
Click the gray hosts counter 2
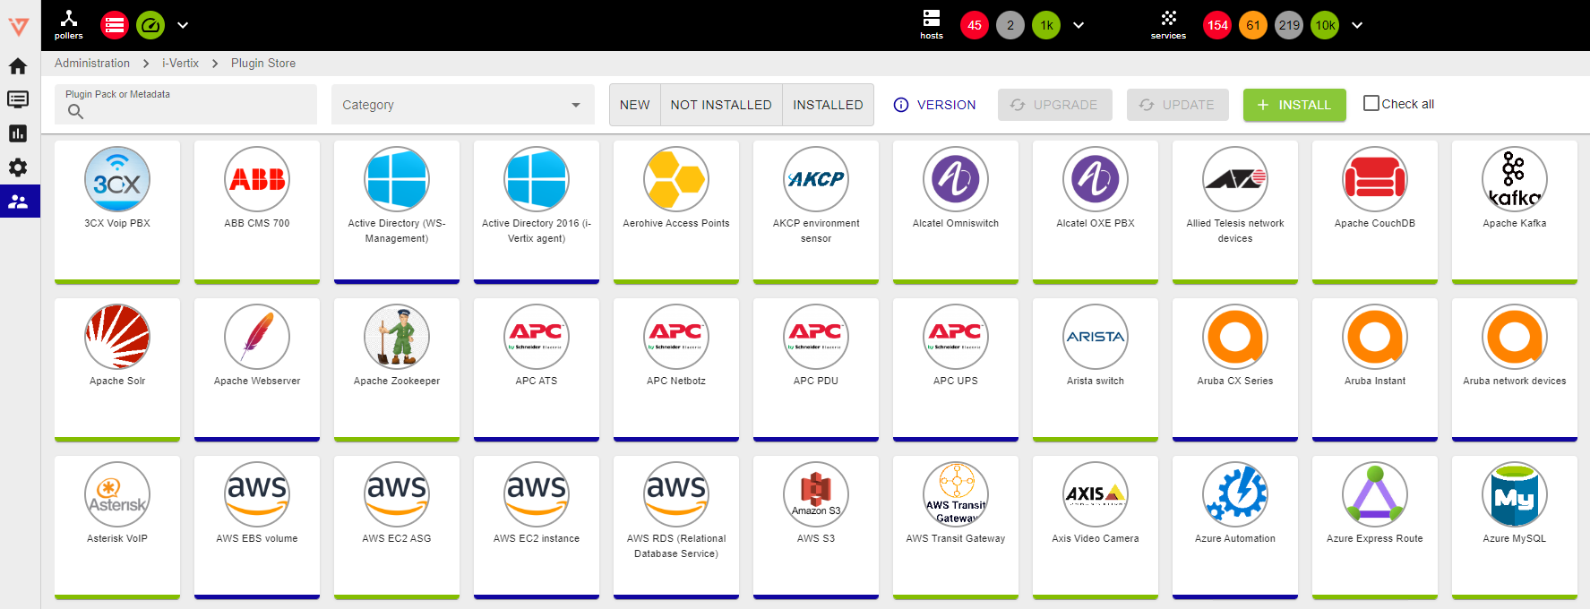1010,25
